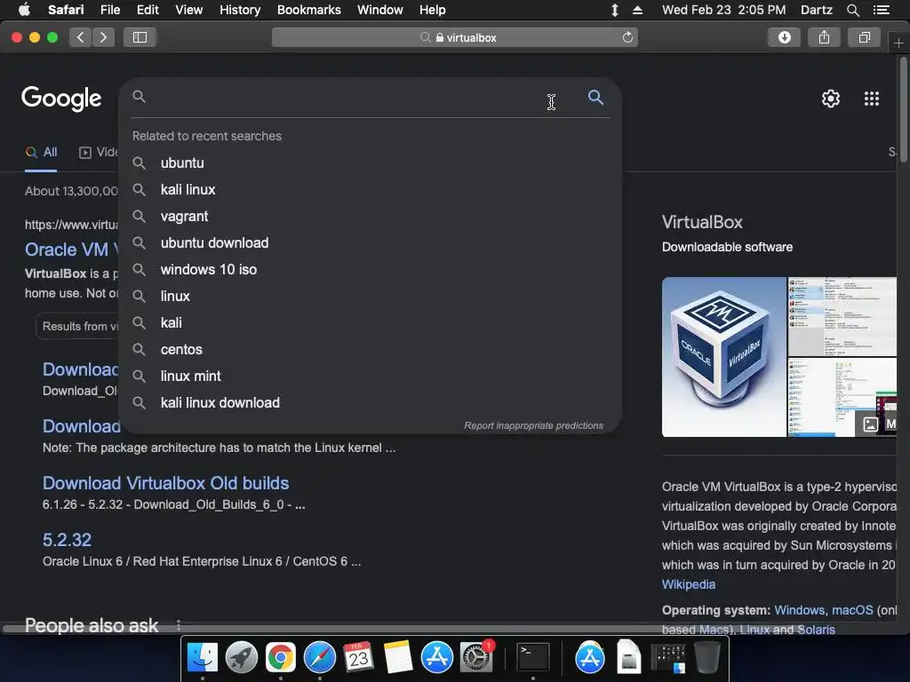Choose the 'centos' suggestion
This screenshot has height=682, width=910.
[x=371, y=350]
